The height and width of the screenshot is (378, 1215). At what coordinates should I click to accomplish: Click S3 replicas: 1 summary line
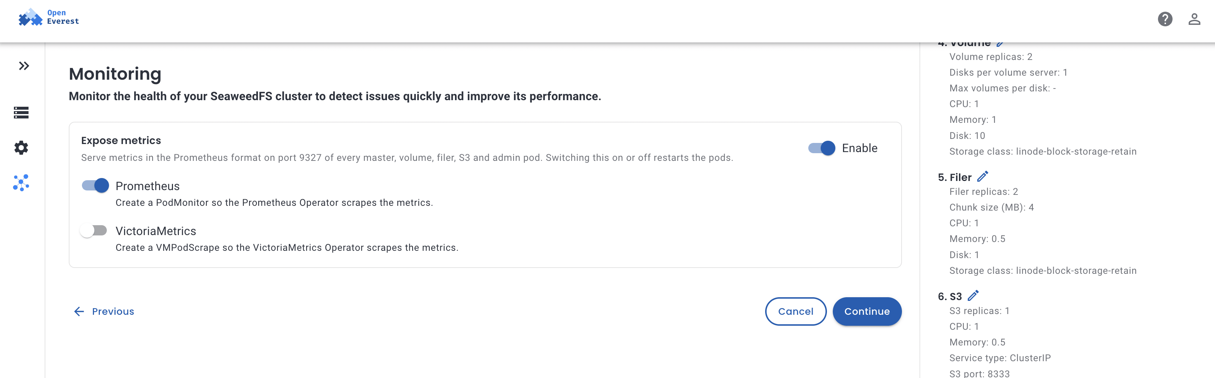point(979,311)
